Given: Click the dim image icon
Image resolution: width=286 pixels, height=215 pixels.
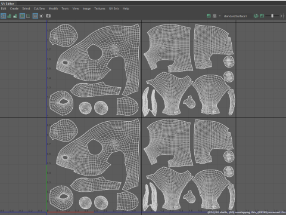Looking at the screenshot, I should [262, 16].
